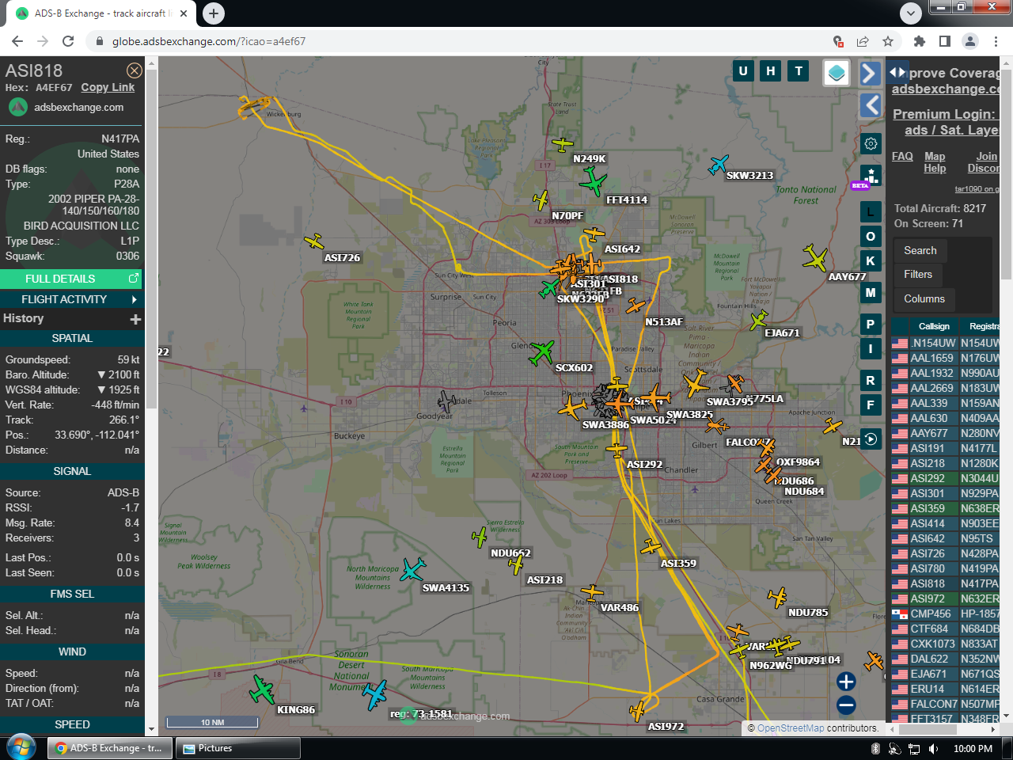Select the N249K aircraft icon on map

(x=562, y=145)
